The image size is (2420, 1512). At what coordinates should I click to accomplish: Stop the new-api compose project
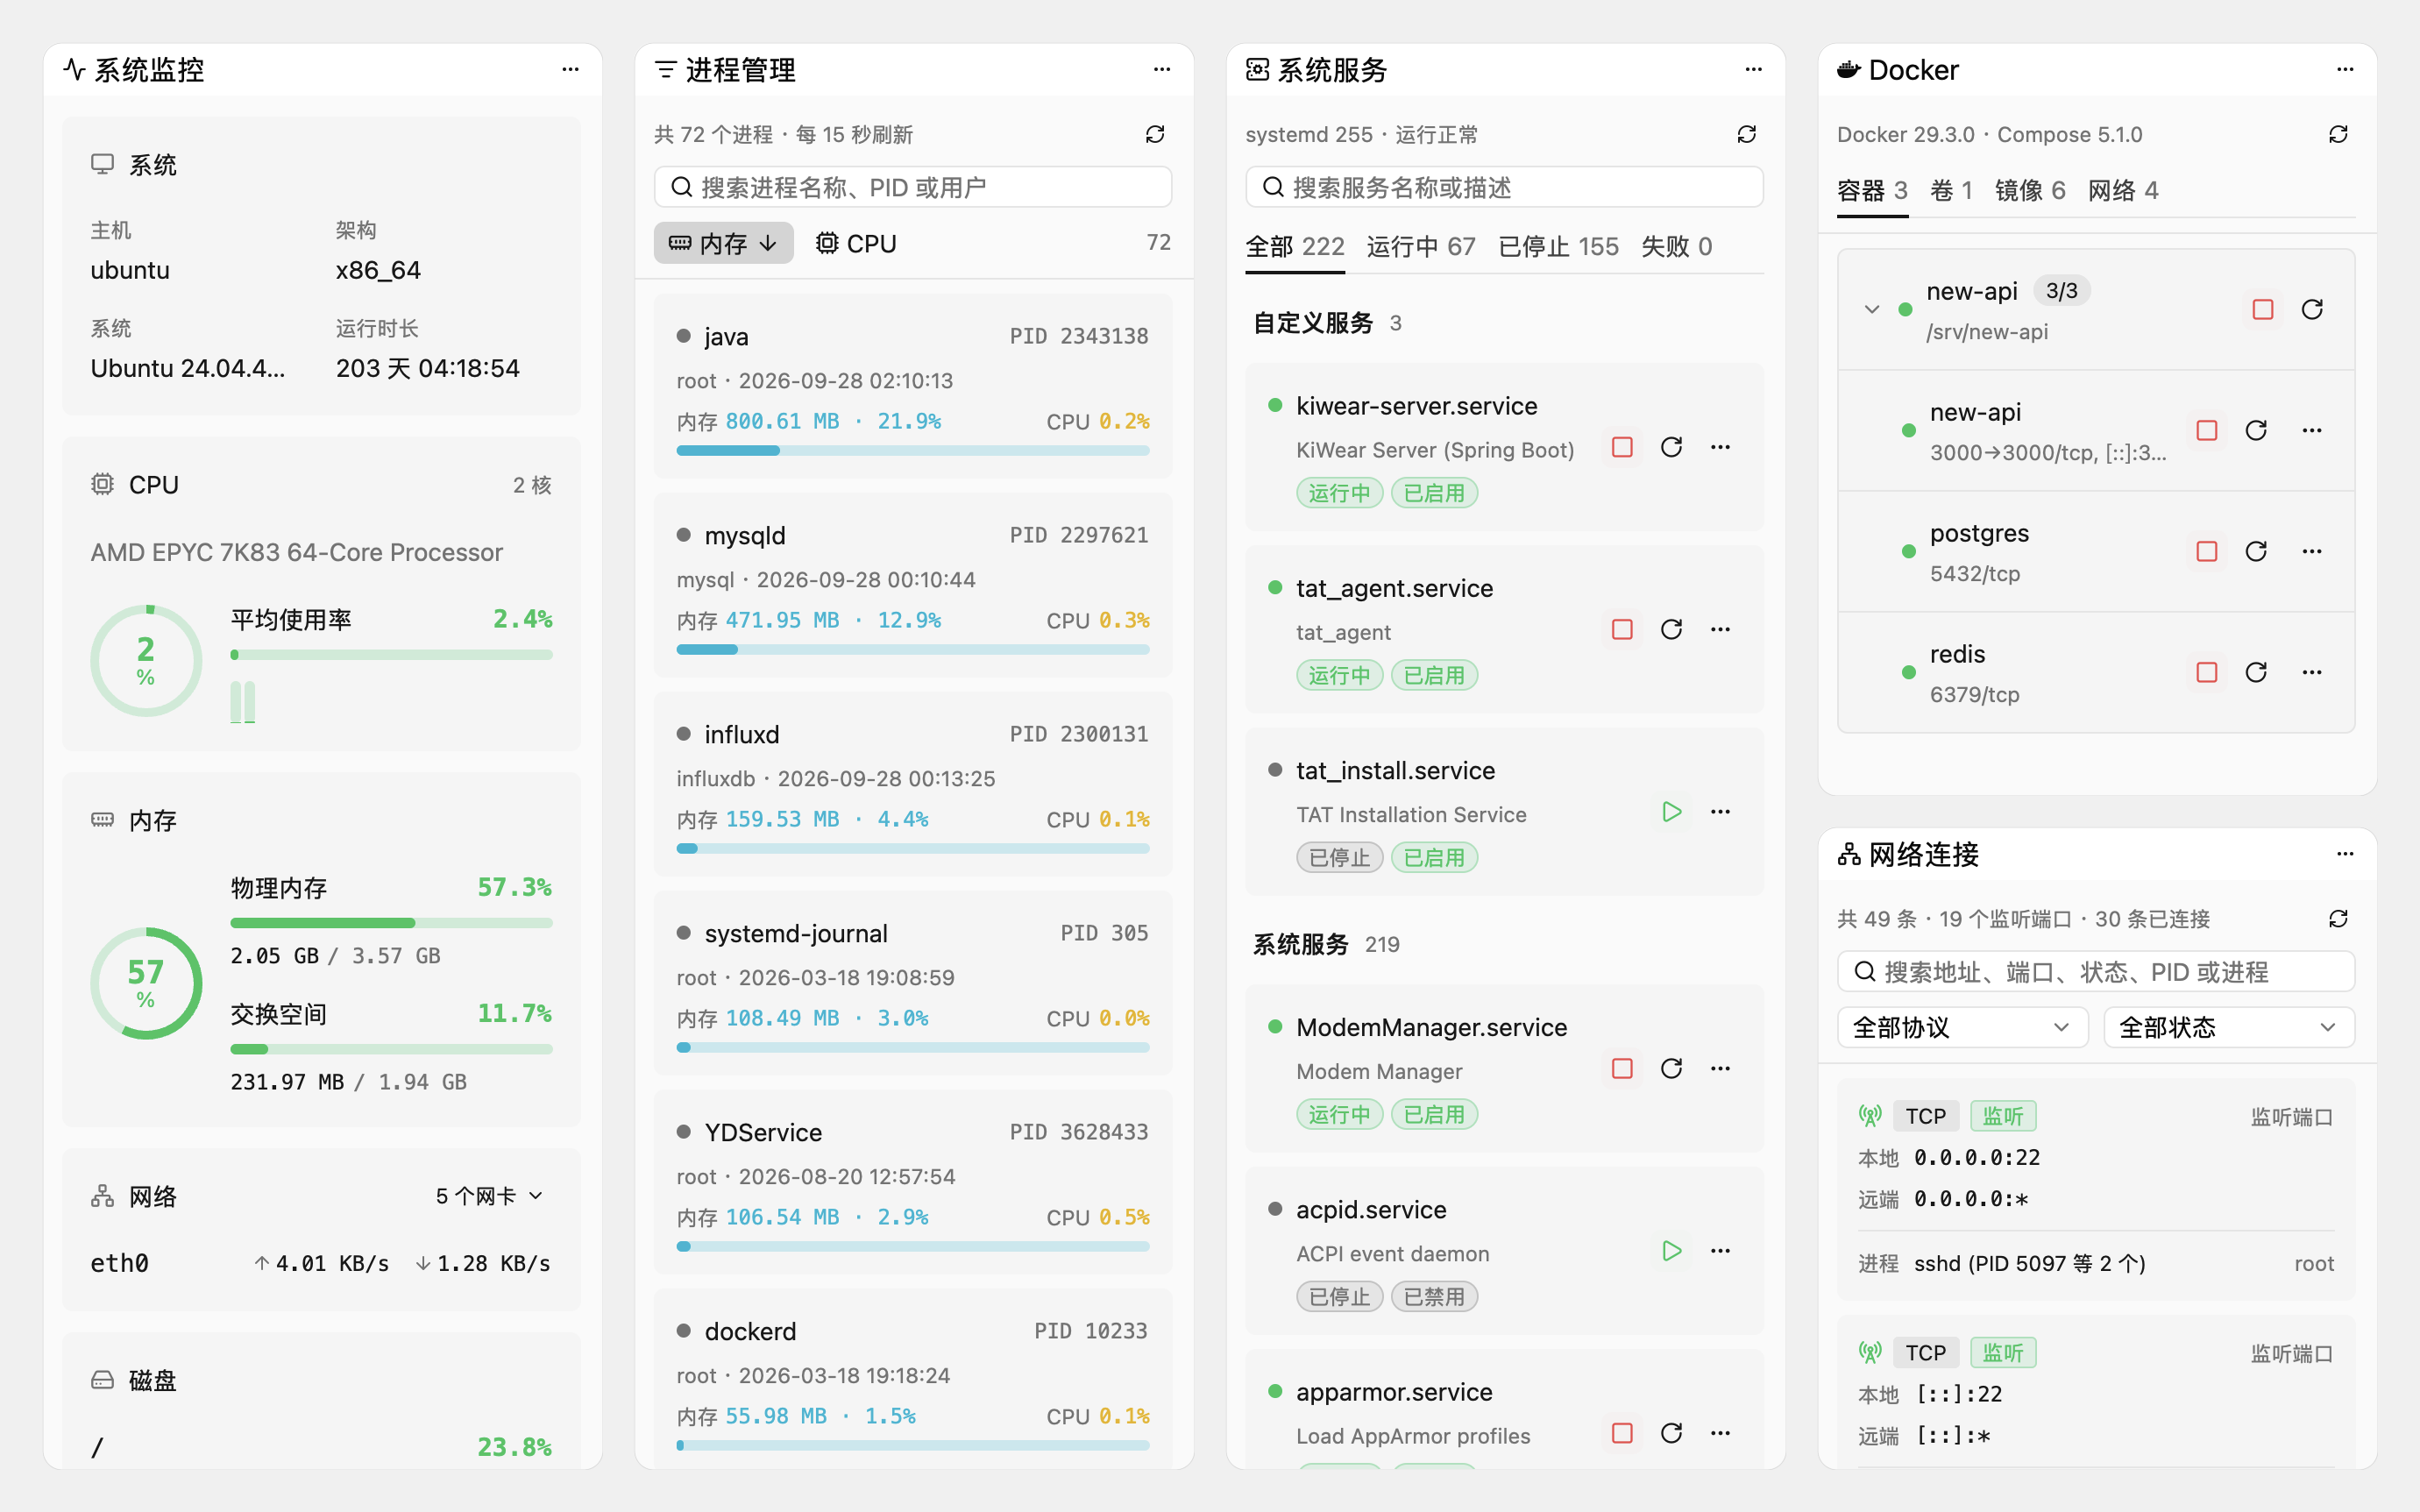[x=2263, y=309]
